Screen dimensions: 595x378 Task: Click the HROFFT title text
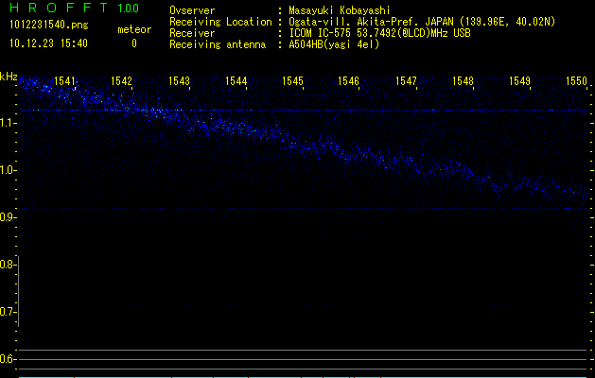57,9
